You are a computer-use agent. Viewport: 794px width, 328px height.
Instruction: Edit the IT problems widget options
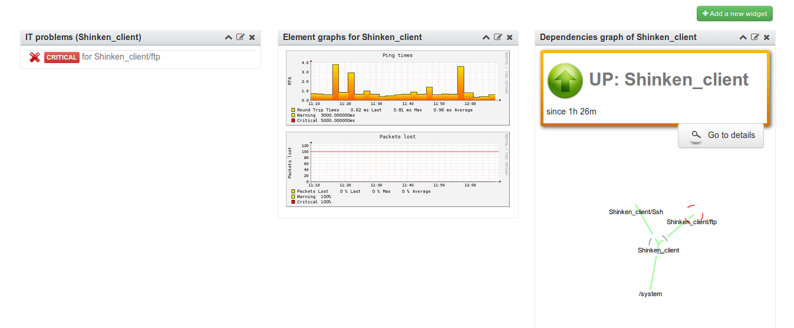240,37
